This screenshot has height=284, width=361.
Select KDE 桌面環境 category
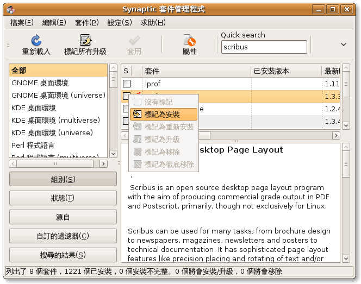click(58, 108)
